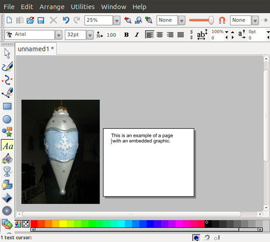Screen dimensions: 270x242
Task: Select the Freehand and brush tool
Action: pyautogui.click(x=7, y=67)
